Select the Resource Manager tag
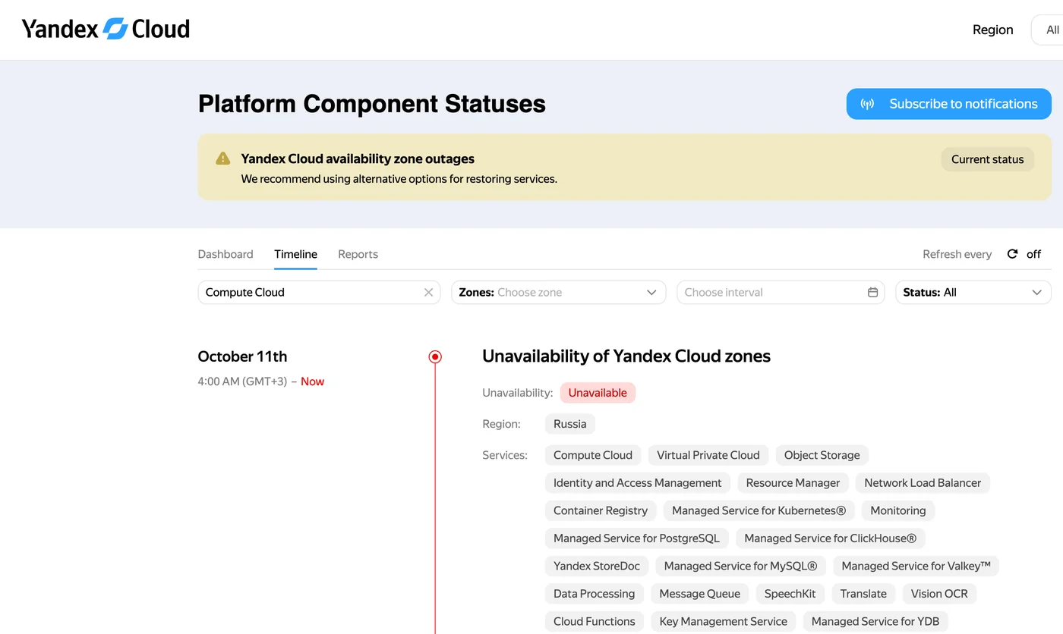 point(793,483)
